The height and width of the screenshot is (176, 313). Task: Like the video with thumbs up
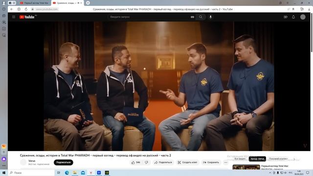point(136,162)
